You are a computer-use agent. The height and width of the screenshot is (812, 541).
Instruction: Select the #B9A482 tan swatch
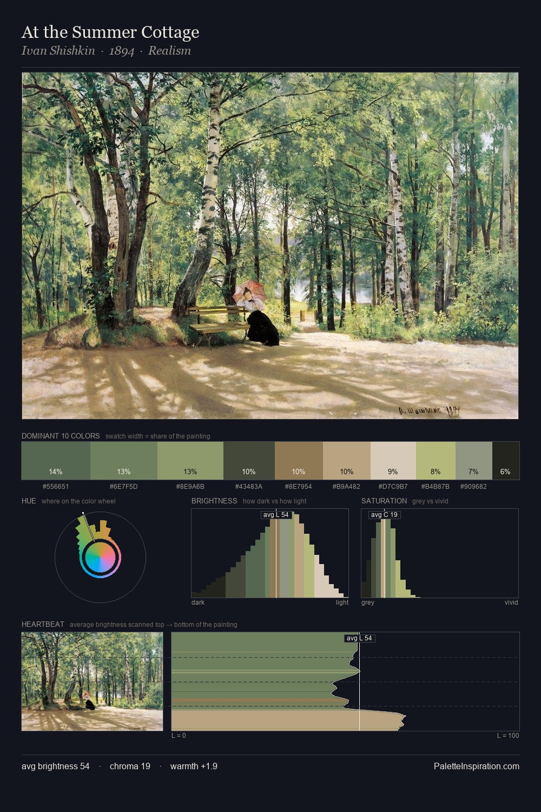(x=347, y=461)
